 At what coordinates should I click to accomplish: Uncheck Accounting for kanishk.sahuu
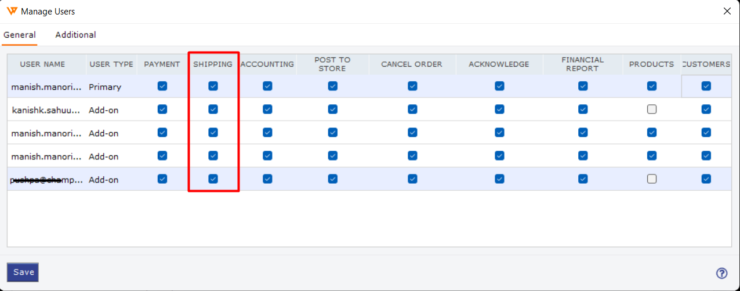(267, 109)
